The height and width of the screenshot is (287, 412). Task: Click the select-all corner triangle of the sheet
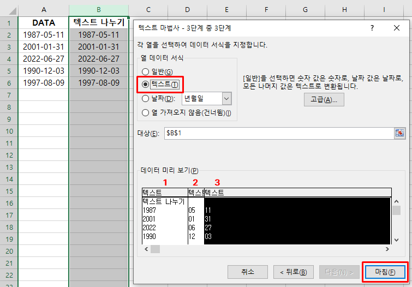tap(12, 11)
